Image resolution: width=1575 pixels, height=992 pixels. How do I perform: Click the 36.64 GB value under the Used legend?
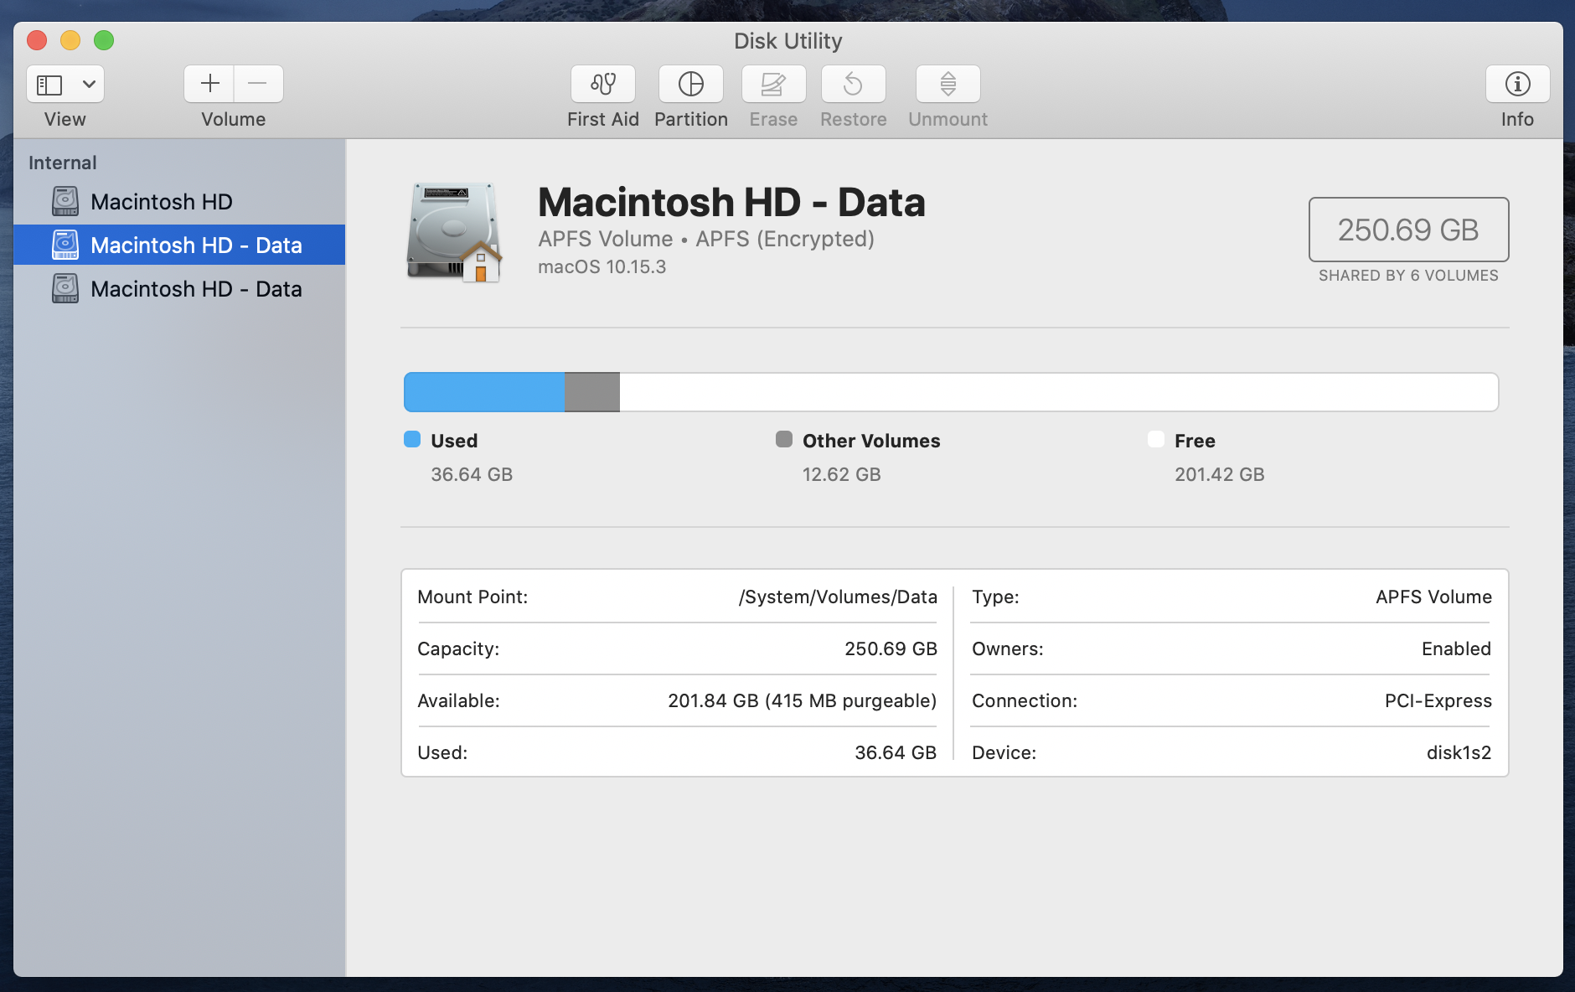click(472, 474)
